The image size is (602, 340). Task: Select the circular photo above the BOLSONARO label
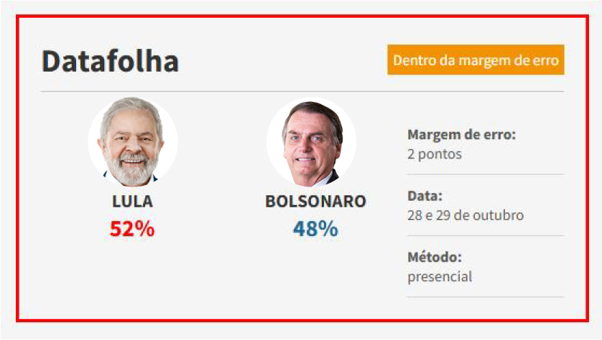point(312,143)
